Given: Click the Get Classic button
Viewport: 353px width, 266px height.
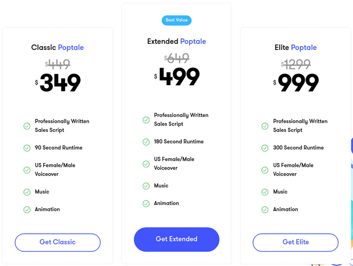Looking at the screenshot, I should (58, 242).
